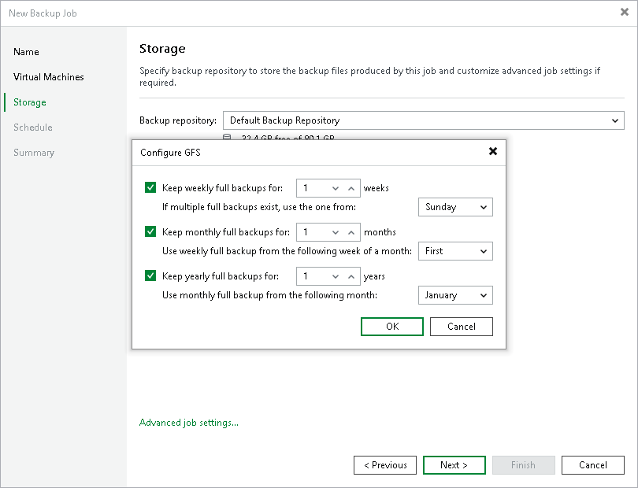Increase the yearly backups count
The image size is (638, 488).
click(351, 276)
